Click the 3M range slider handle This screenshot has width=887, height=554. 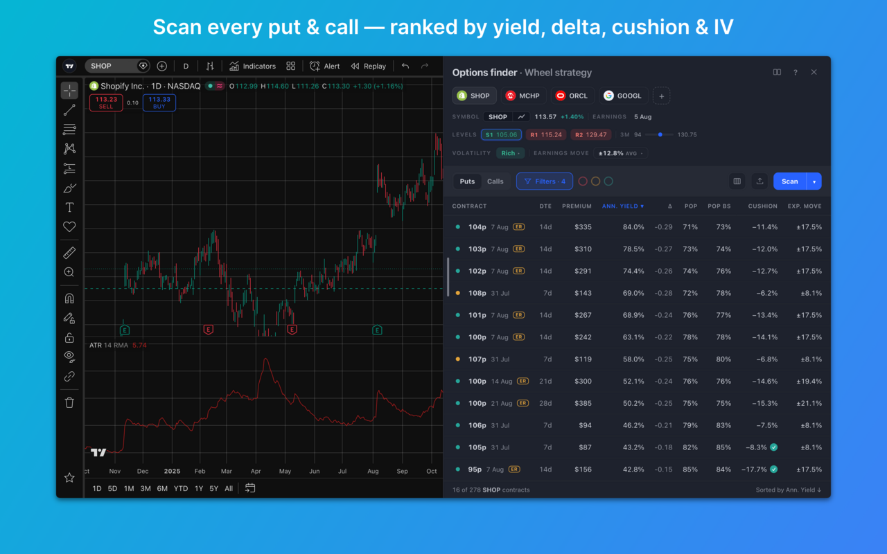pos(660,135)
